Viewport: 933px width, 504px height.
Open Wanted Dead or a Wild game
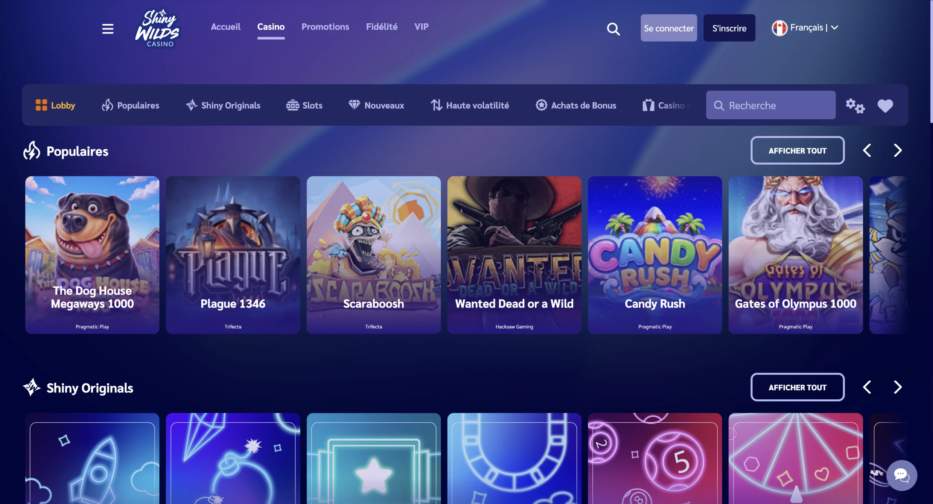coord(514,255)
